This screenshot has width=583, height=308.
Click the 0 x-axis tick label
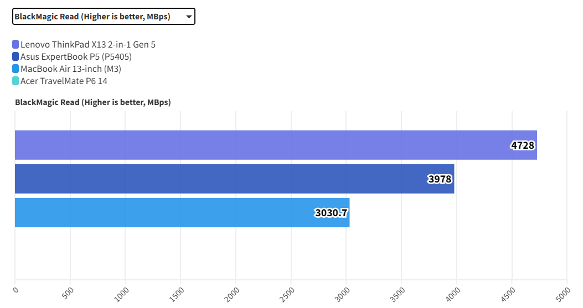[x=16, y=290]
